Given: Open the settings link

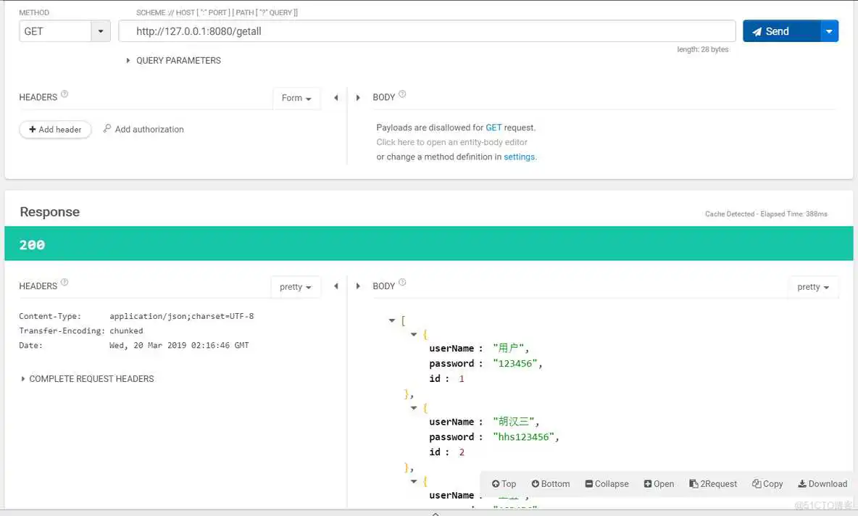Looking at the screenshot, I should click(520, 157).
